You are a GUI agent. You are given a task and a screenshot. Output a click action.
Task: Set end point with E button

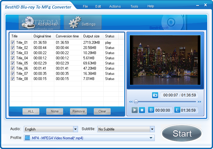coord(177,110)
